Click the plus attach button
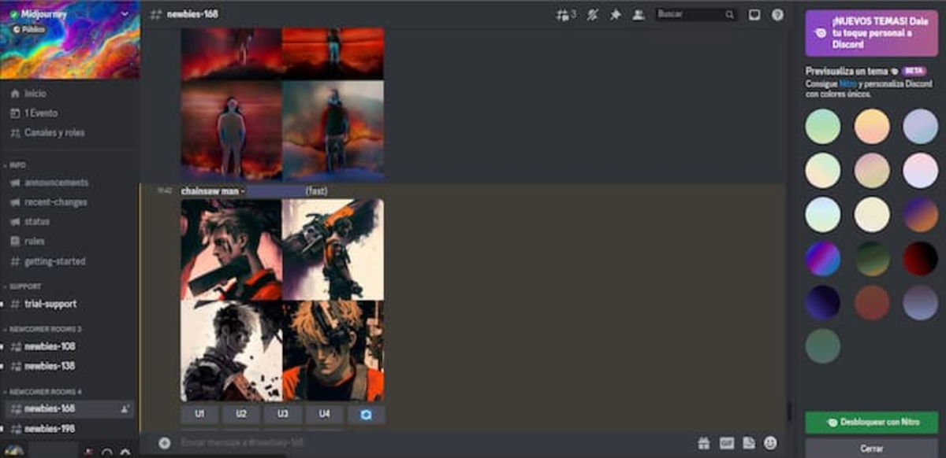This screenshot has height=458, width=946. click(164, 443)
